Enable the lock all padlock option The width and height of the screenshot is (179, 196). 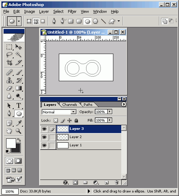[76, 121]
